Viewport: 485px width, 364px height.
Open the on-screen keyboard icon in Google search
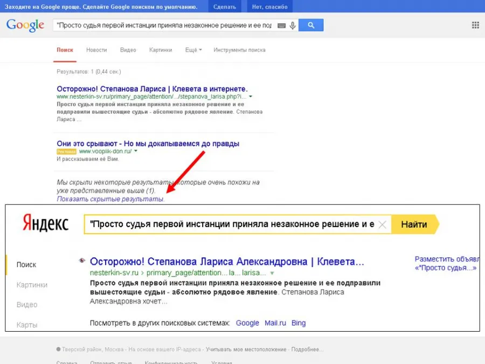pyautogui.click(x=281, y=26)
